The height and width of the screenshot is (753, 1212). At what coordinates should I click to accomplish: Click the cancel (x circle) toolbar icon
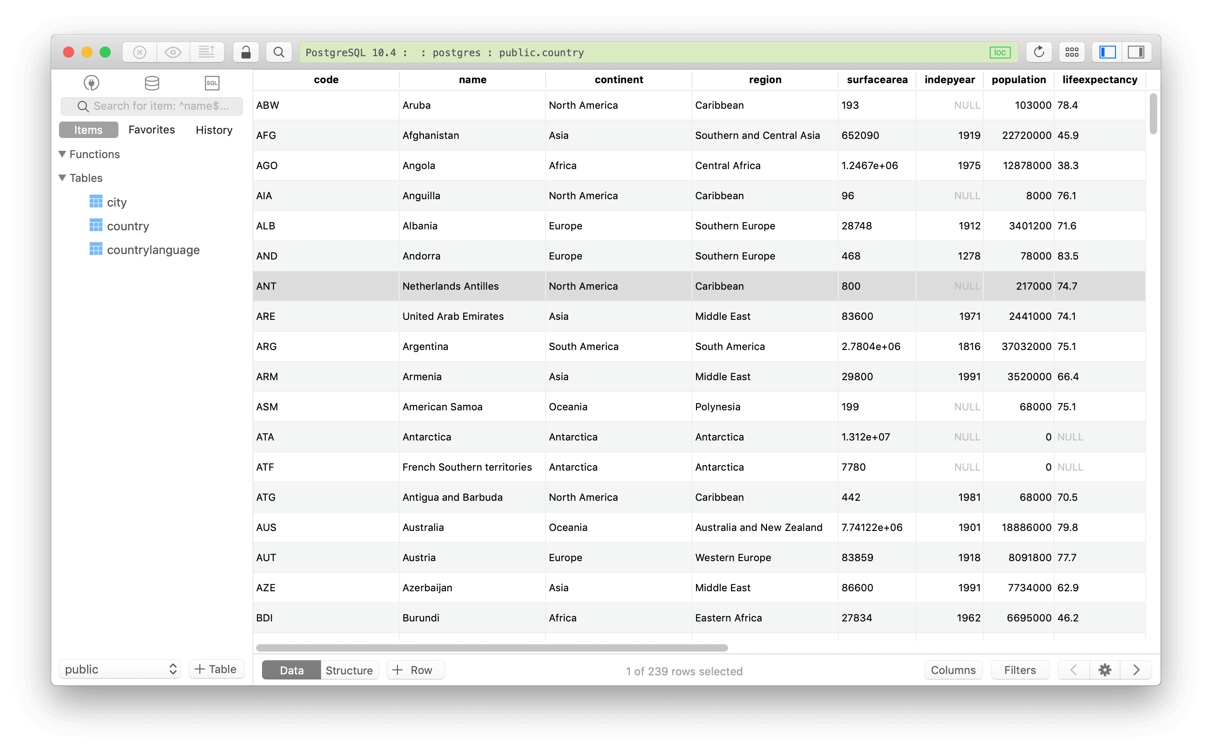pos(139,52)
